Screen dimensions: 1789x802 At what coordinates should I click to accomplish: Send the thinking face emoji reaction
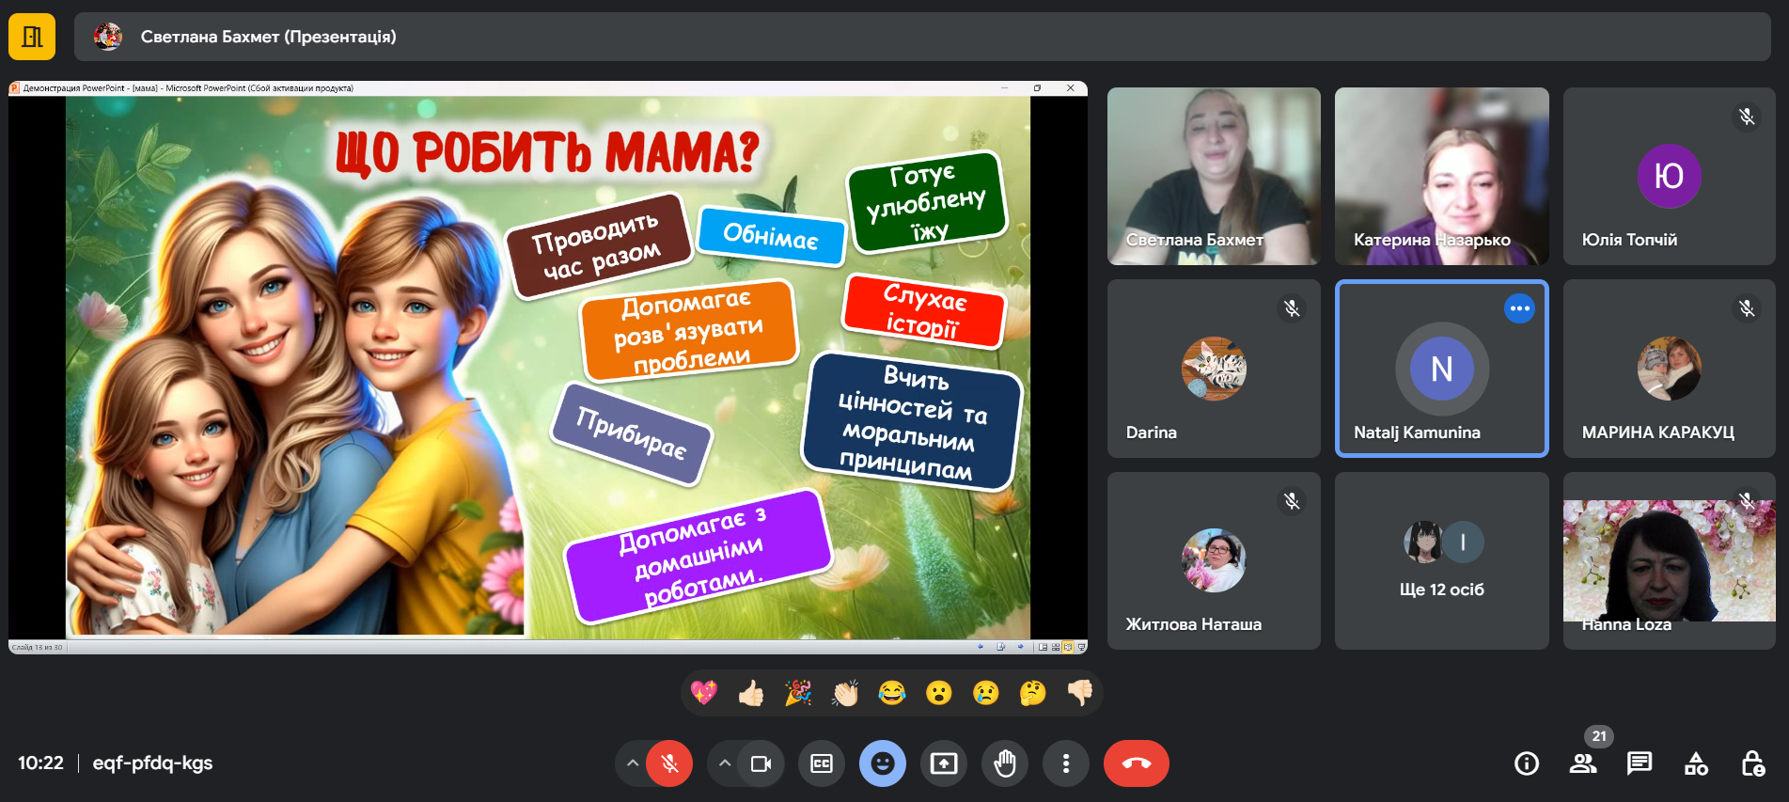click(x=1032, y=694)
